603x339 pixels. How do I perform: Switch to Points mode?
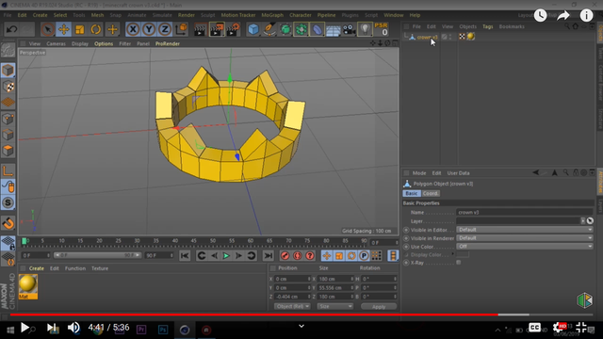(x=8, y=119)
